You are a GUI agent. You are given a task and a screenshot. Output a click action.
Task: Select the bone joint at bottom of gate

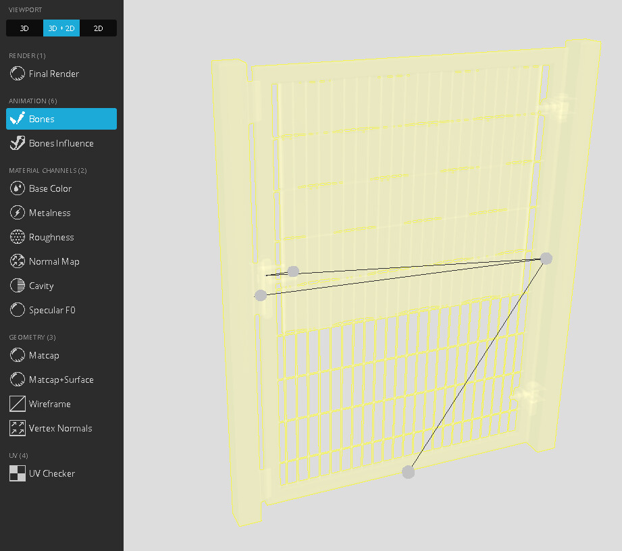(408, 472)
